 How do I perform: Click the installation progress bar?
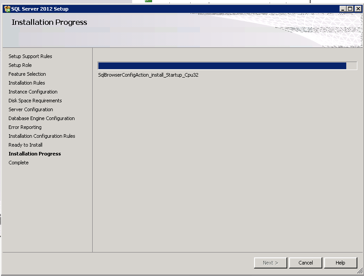point(227,66)
